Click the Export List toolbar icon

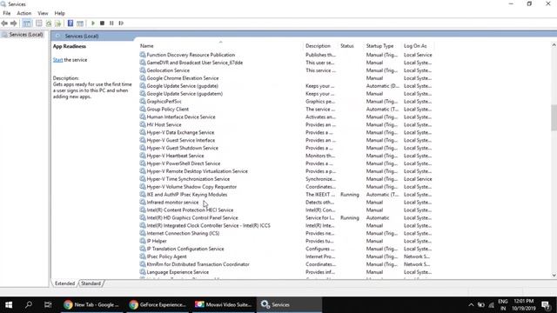coord(58,23)
